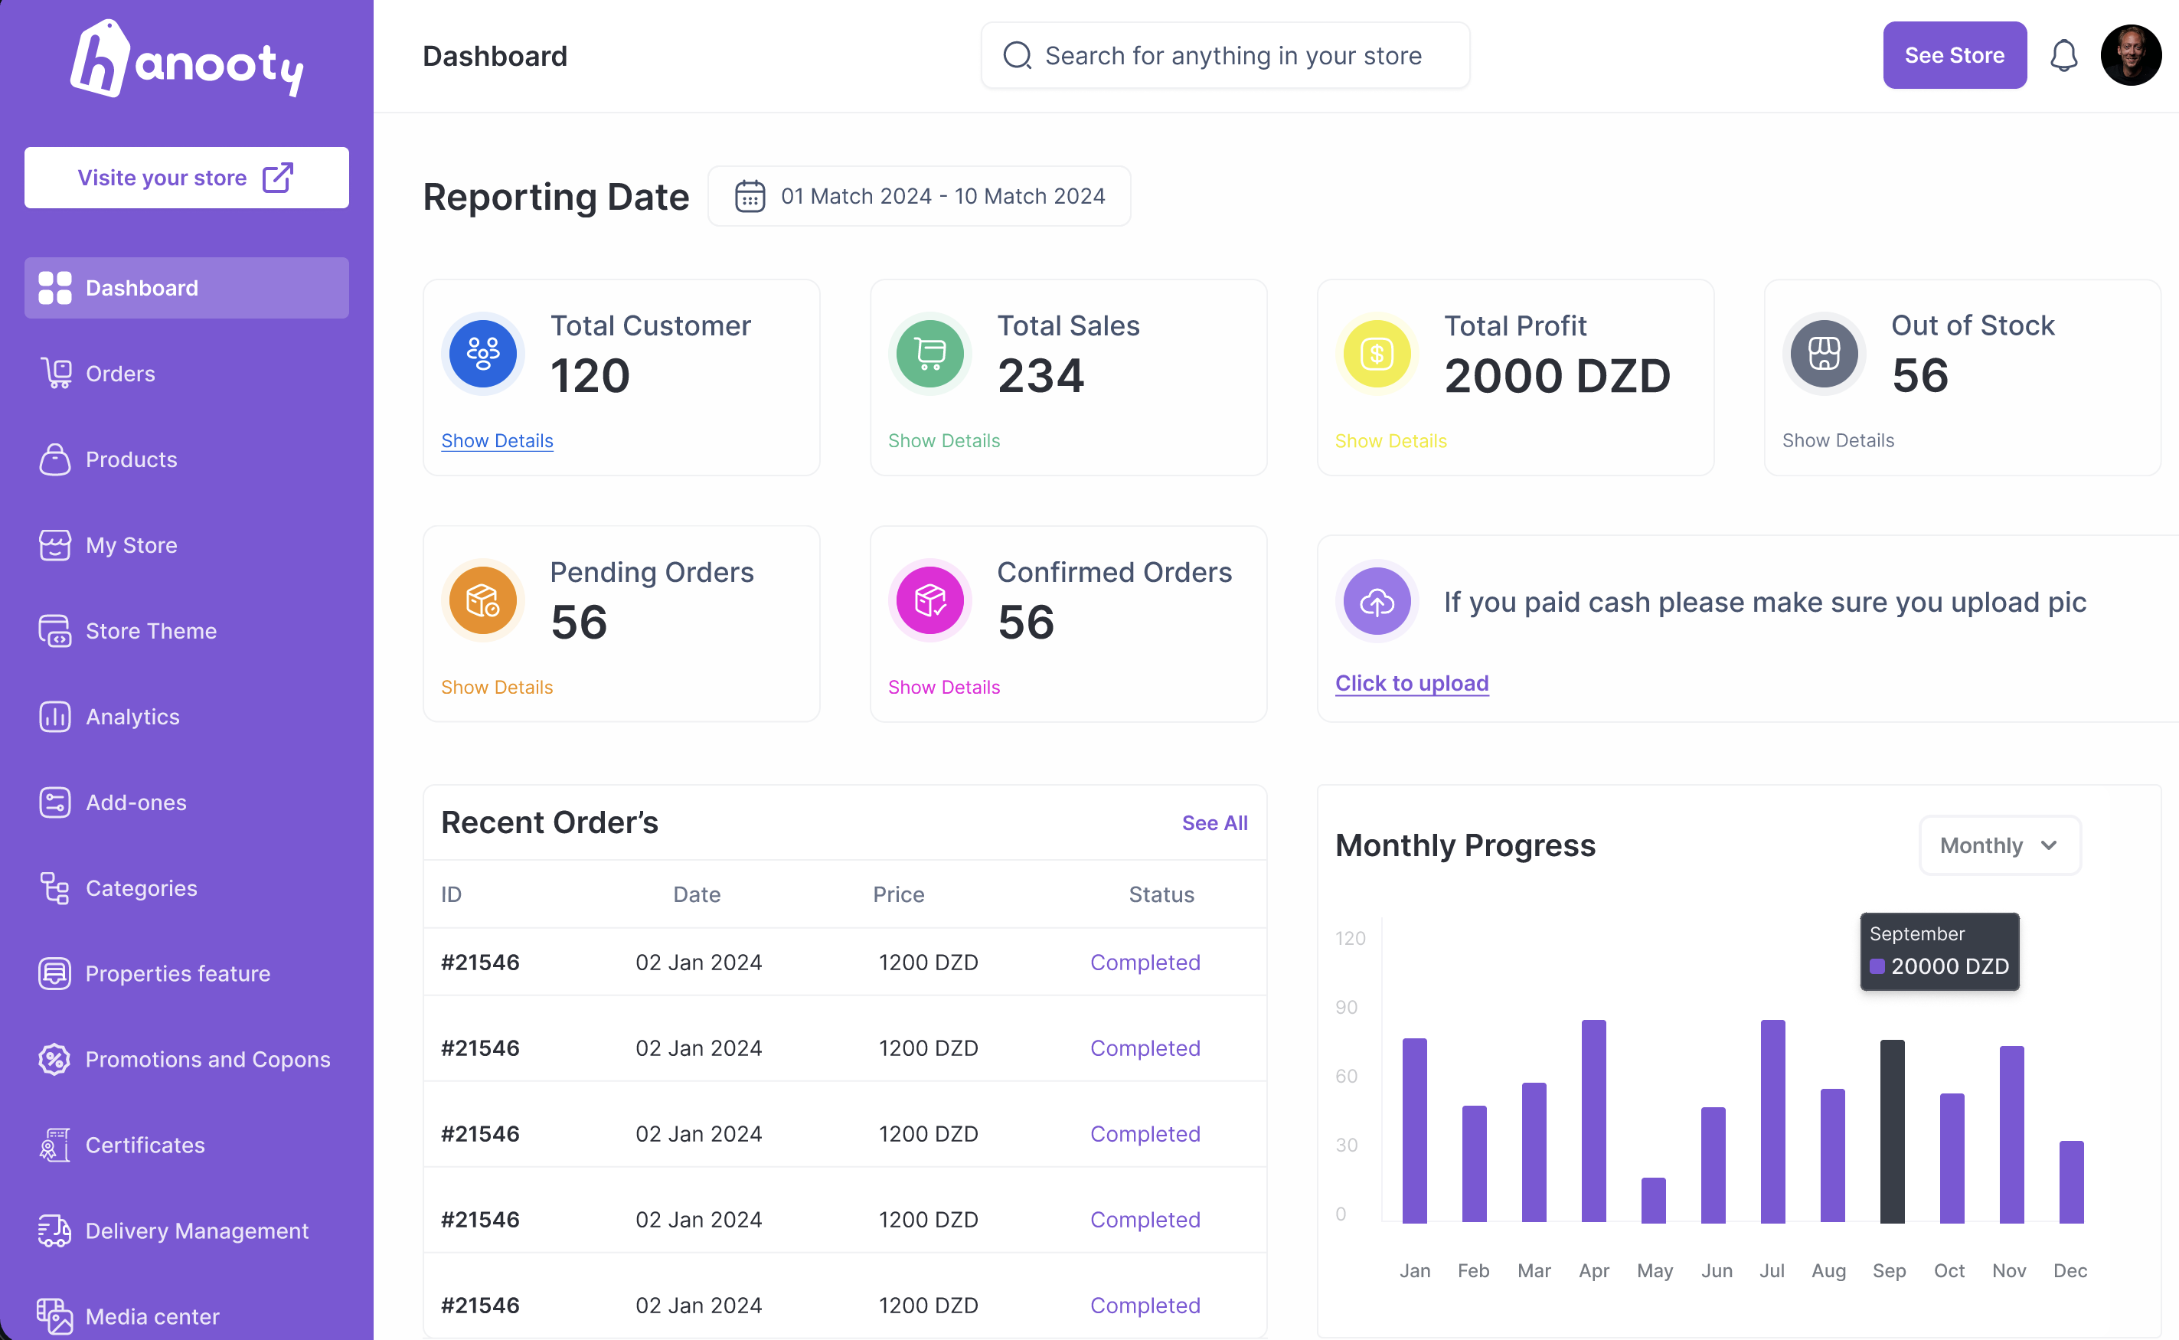Click the Out of Stock store icon

[x=1824, y=354]
